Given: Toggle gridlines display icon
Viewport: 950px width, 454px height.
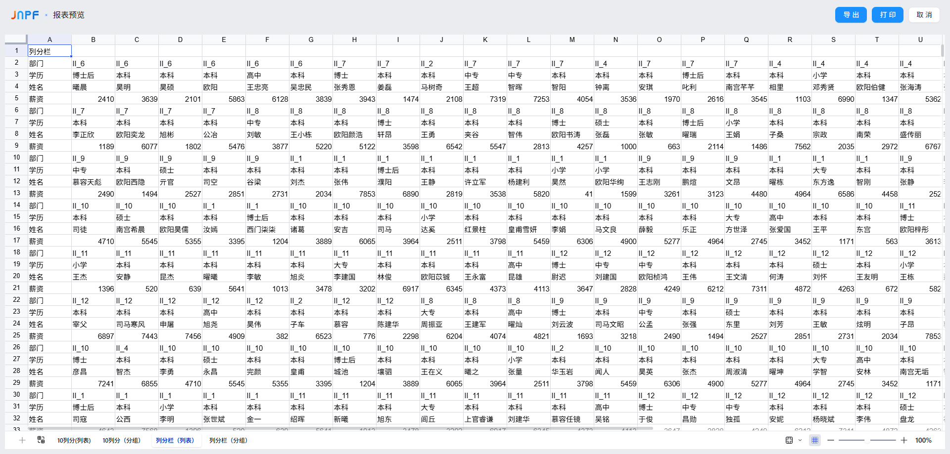Looking at the screenshot, I should pos(815,440).
